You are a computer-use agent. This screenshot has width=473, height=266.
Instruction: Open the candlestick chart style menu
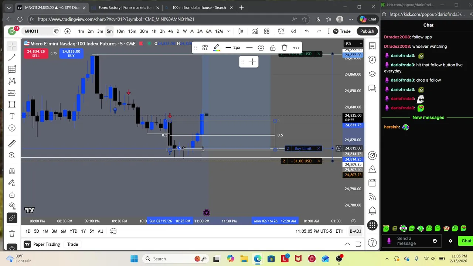241,31
